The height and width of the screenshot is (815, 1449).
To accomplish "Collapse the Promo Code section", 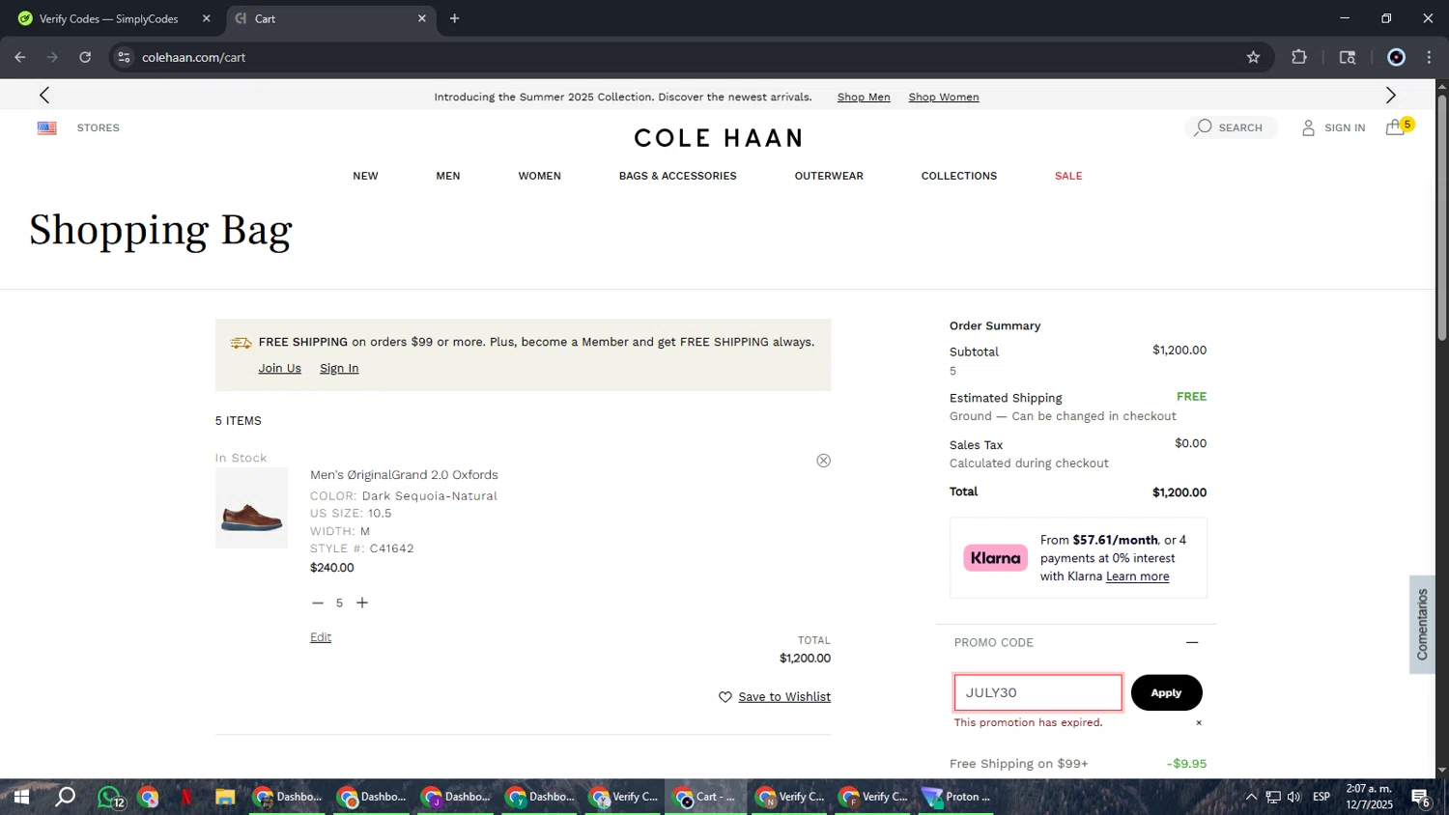I will coord(1192,642).
